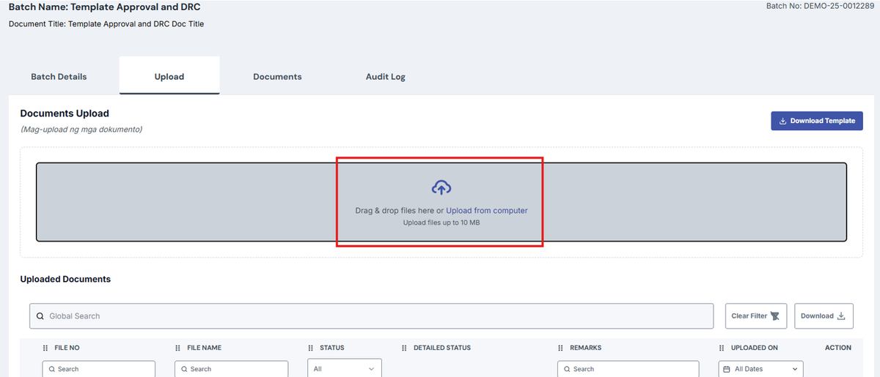This screenshot has height=377, width=880.
Task: Click the FILE NO search field
Action: (x=99, y=369)
